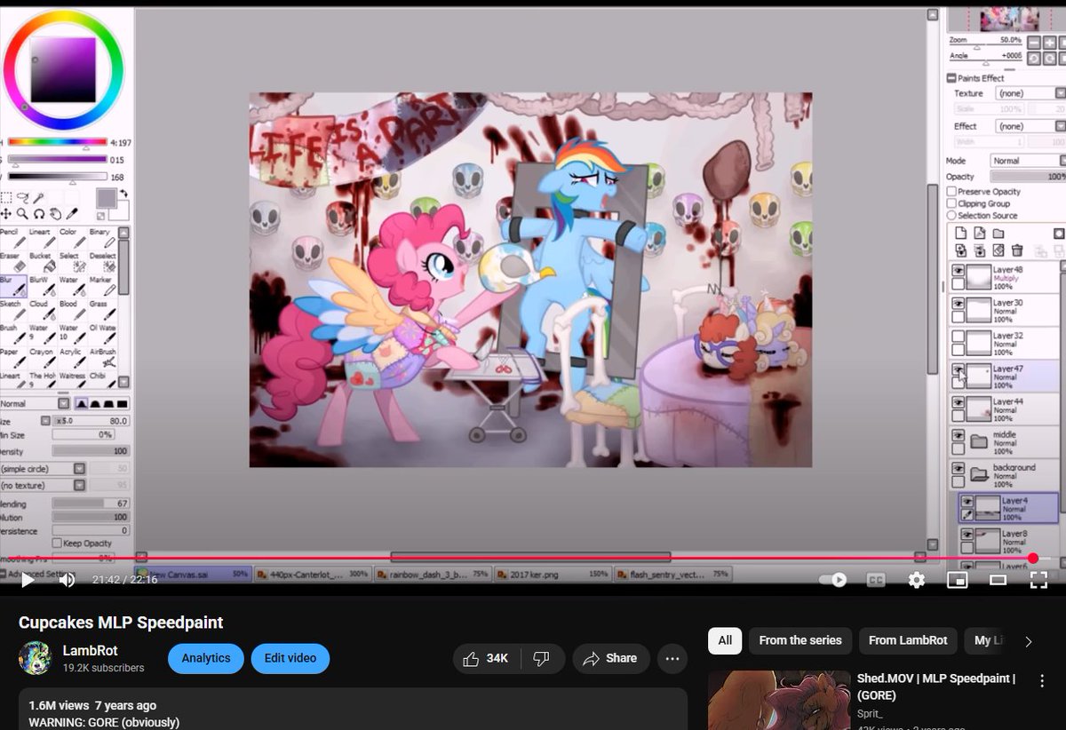This screenshot has height=730, width=1066.
Task: Choose the Marker tool
Action: 102,287
